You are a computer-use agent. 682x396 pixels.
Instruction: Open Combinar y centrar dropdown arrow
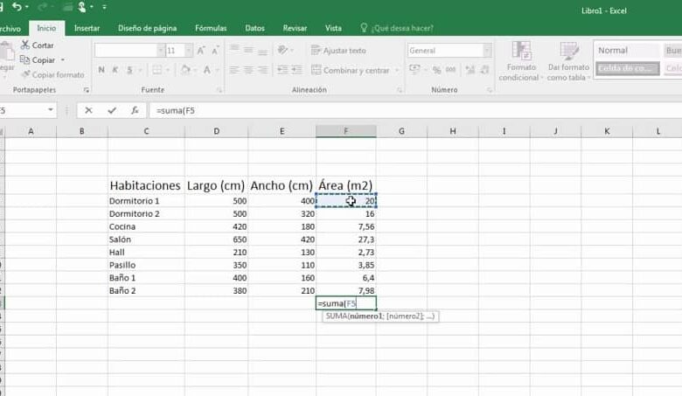(x=397, y=70)
